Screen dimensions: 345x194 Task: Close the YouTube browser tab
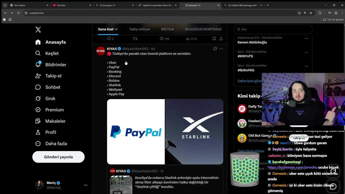(90, 5)
